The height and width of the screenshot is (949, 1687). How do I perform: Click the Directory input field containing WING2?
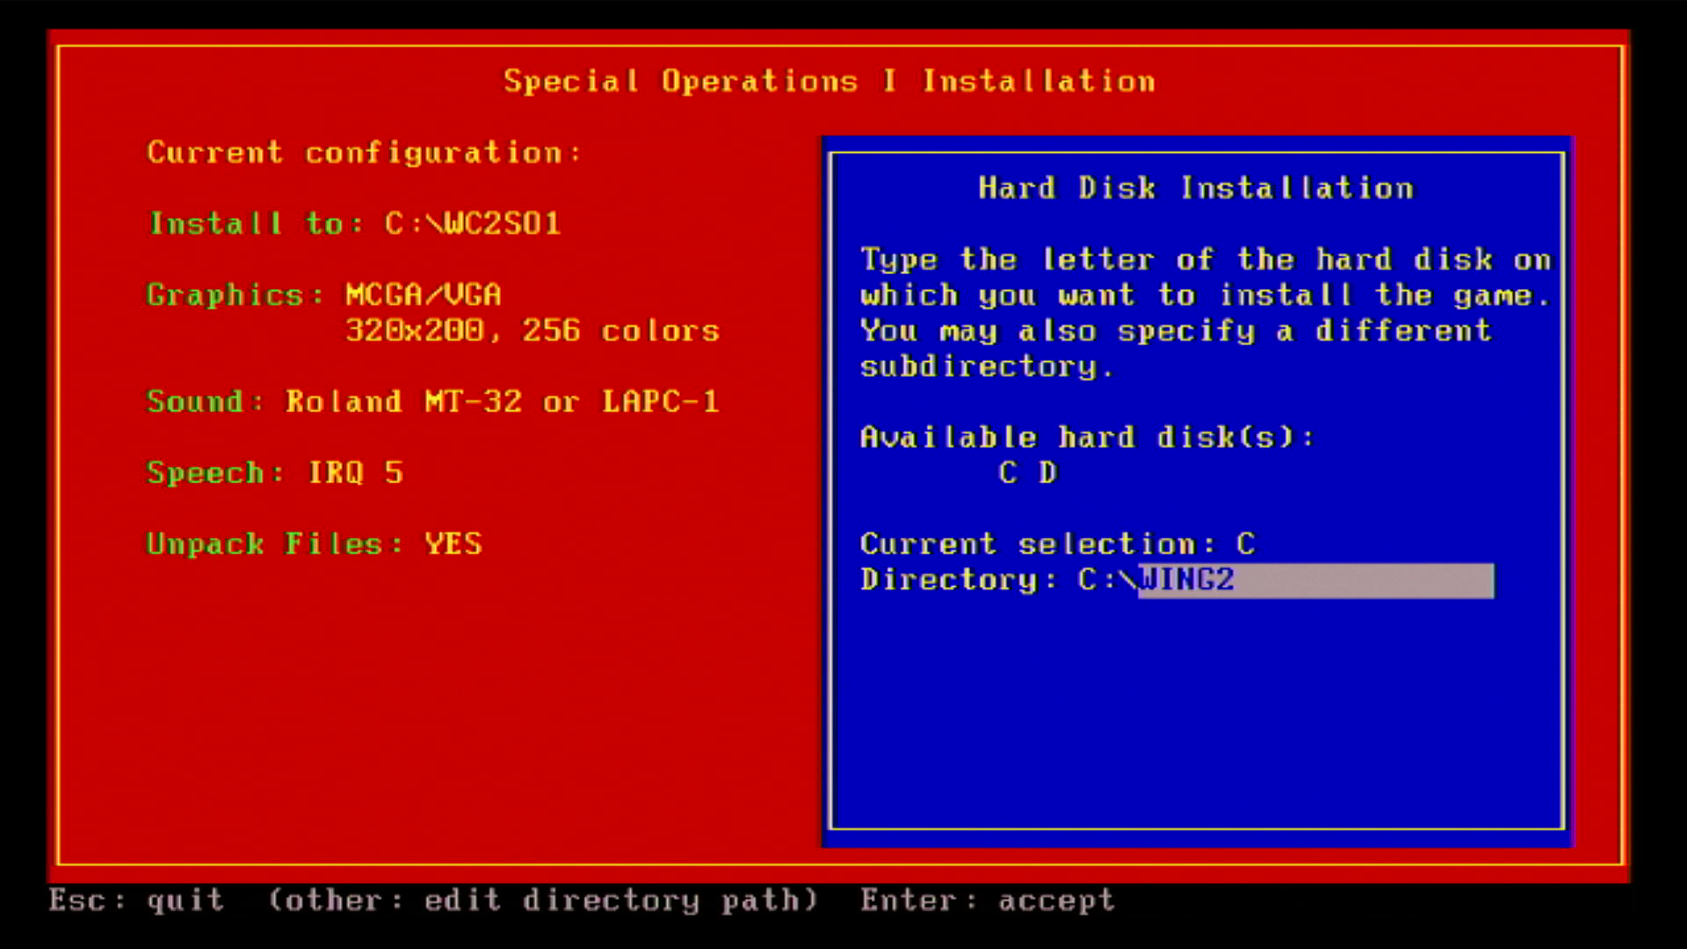click(1315, 581)
